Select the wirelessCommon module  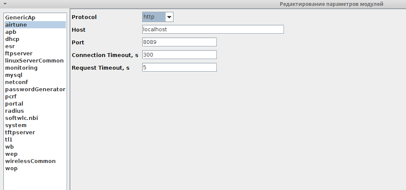coord(30,161)
